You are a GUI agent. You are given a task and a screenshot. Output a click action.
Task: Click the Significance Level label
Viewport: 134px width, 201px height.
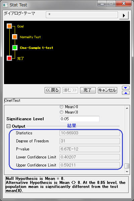coord(25,119)
